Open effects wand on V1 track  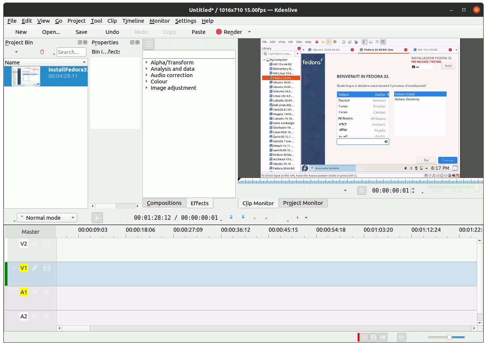(35, 268)
